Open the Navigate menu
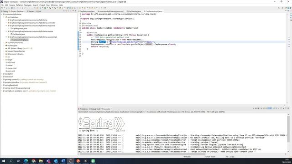Viewport: 292px width, 164px height. coord(28,5)
